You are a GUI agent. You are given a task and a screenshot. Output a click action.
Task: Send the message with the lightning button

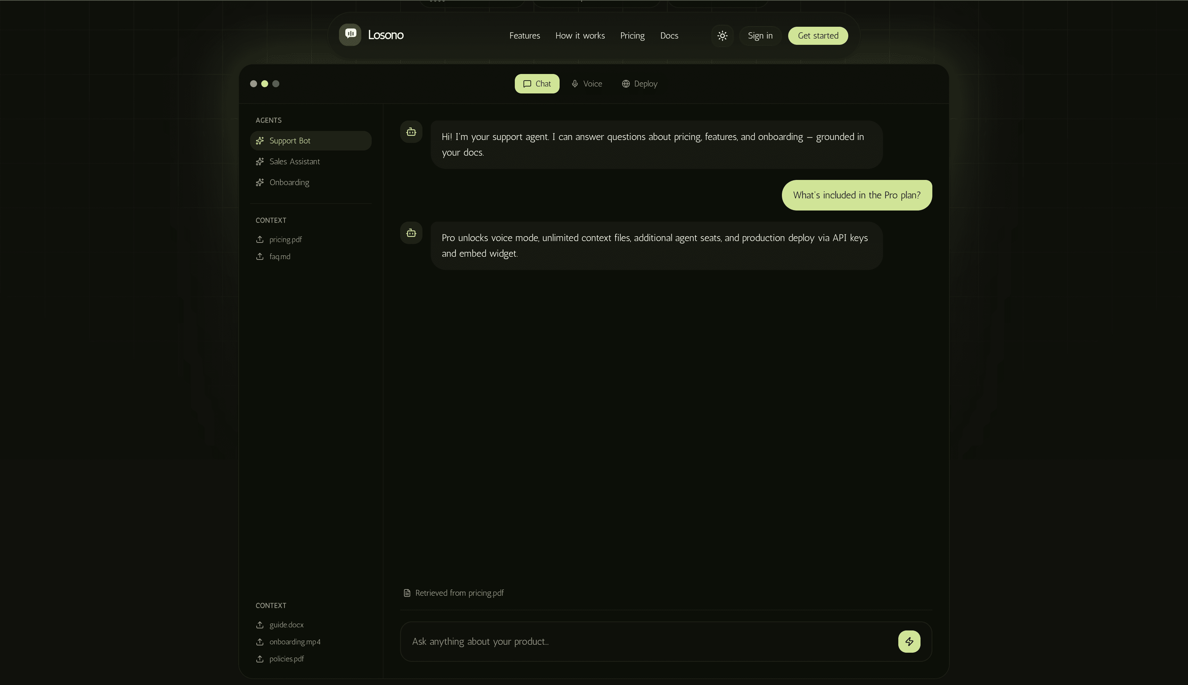pos(909,641)
